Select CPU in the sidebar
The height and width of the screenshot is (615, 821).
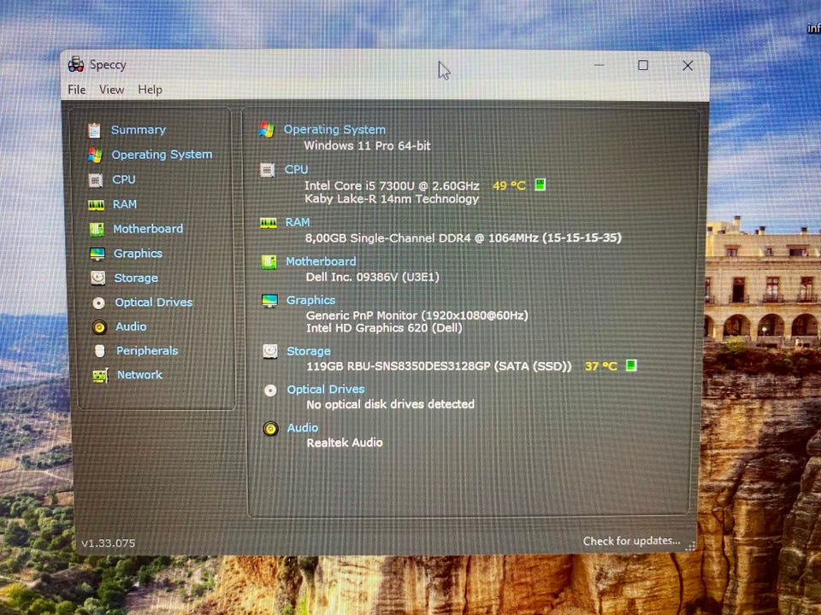pyautogui.click(x=123, y=180)
